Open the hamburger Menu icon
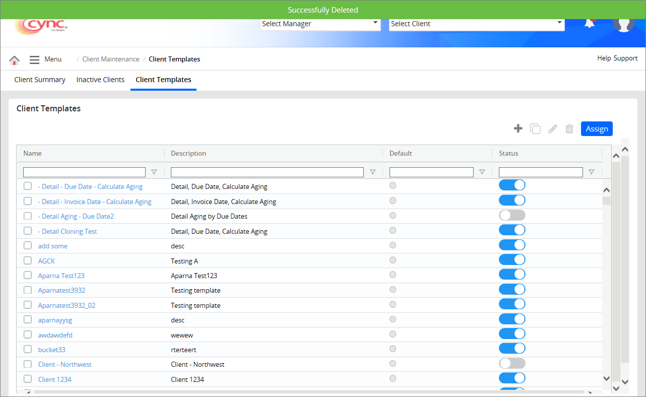The height and width of the screenshot is (397, 646). 34,59
